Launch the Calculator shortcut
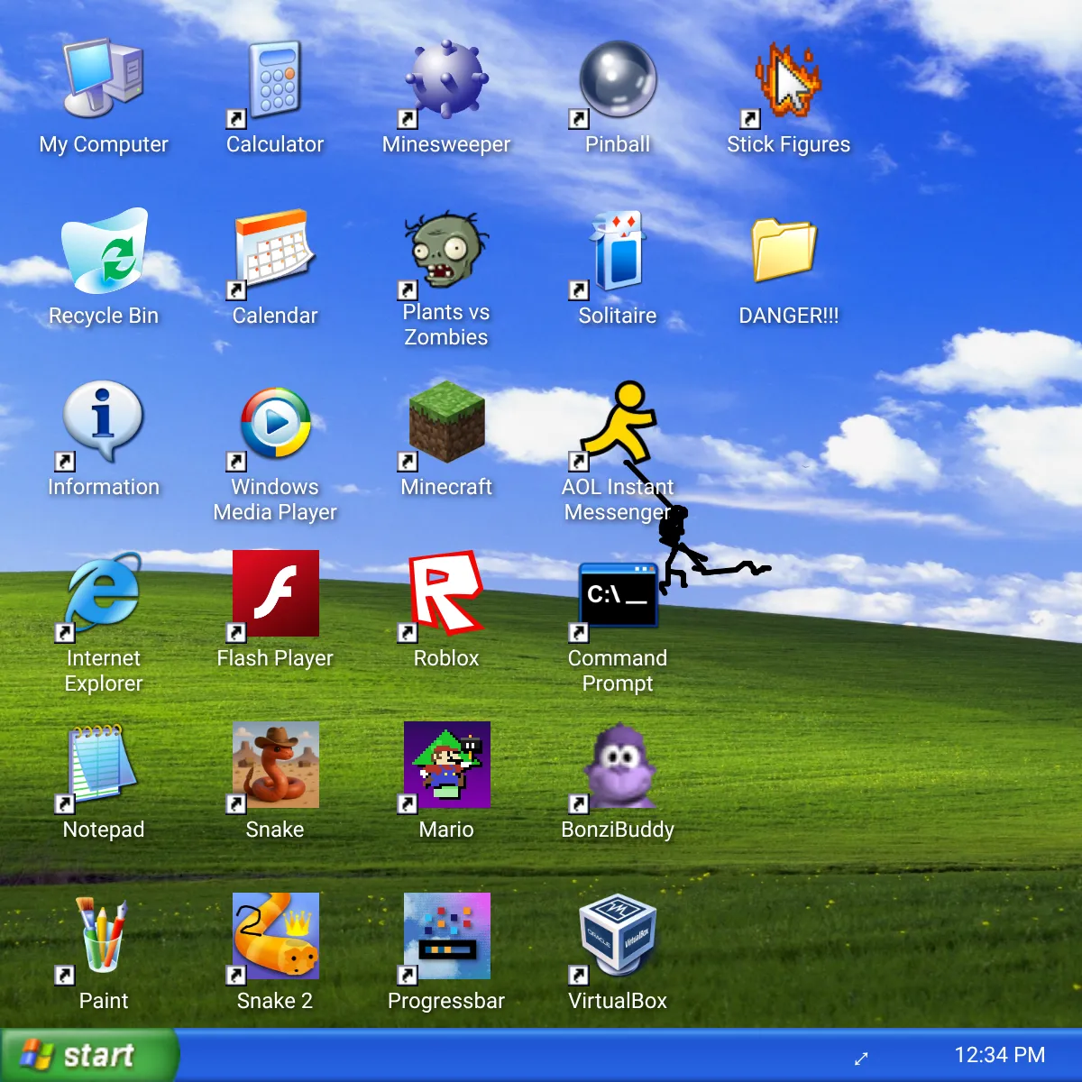This screenshot has height=1082, width=1082. pyautogui.click(x=275, y=79)
